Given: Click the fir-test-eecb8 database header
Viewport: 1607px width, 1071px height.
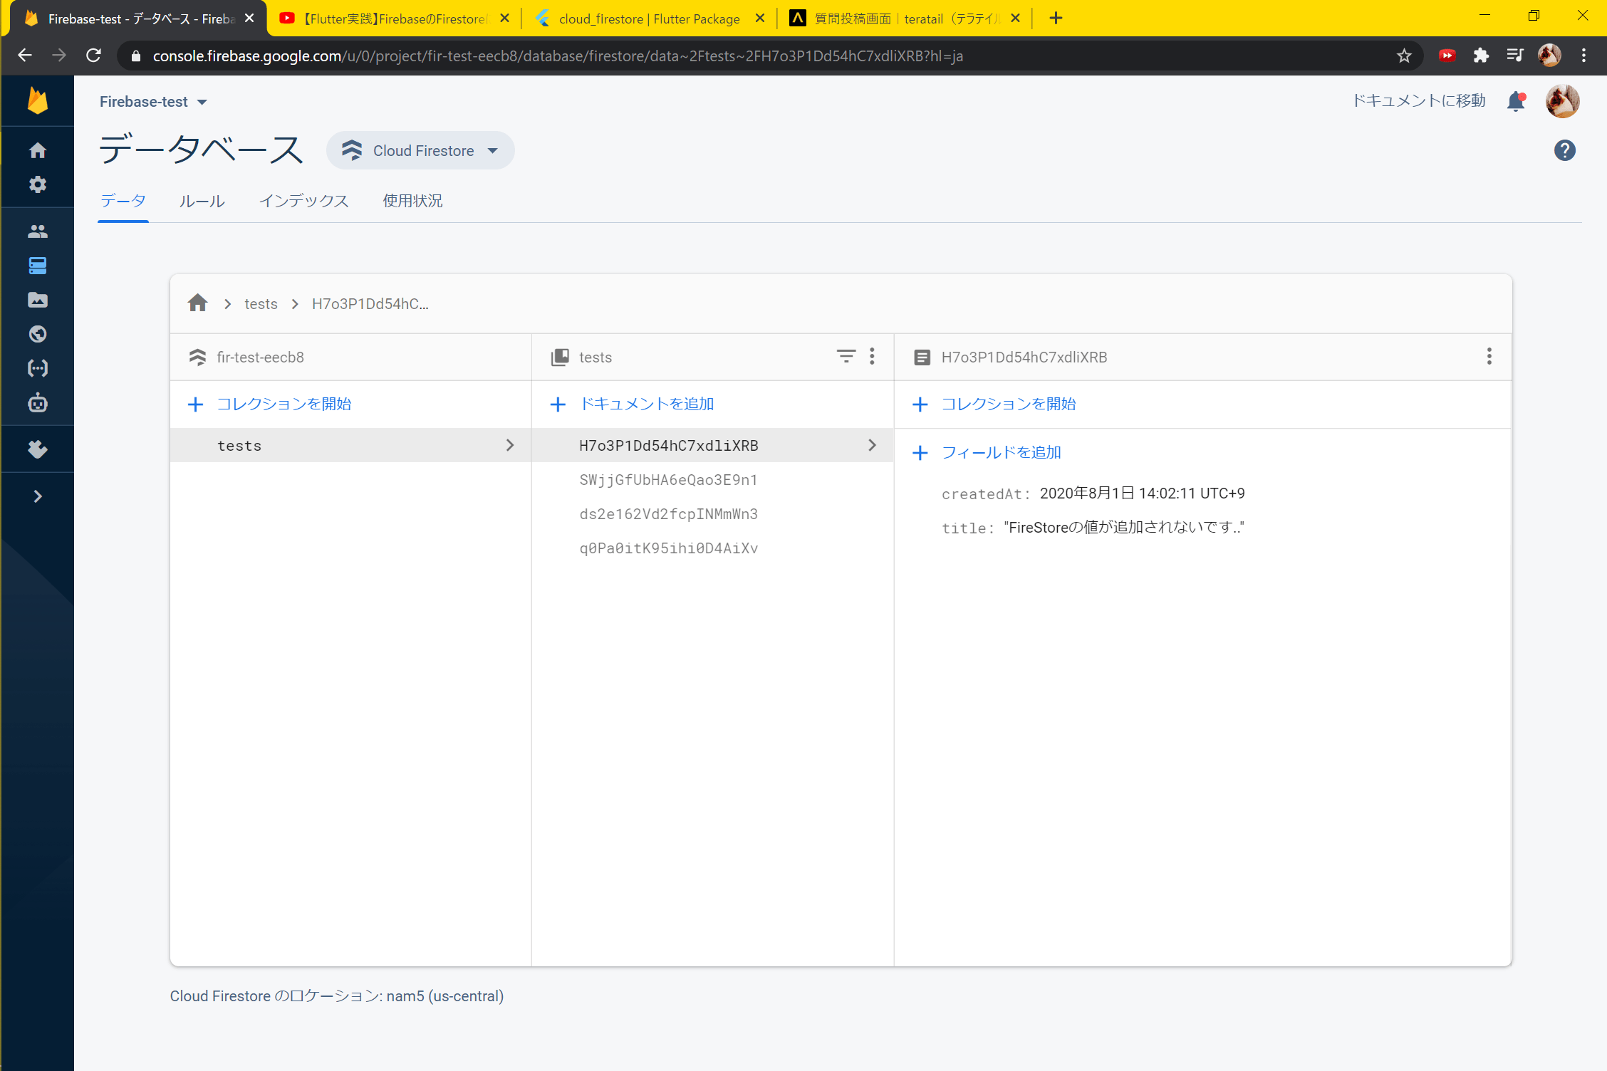Looking at the screenshot, I should tap(260, 357).
